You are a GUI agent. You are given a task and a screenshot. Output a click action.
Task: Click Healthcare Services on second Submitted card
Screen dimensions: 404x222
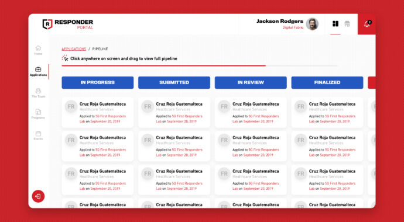[x=173, y=143]
